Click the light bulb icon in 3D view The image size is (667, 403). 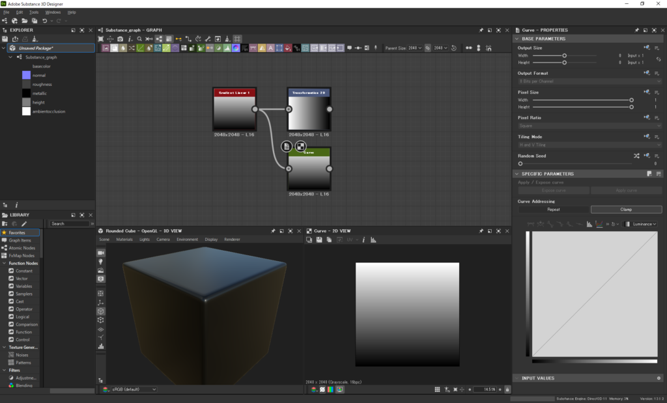pos(101,262)
